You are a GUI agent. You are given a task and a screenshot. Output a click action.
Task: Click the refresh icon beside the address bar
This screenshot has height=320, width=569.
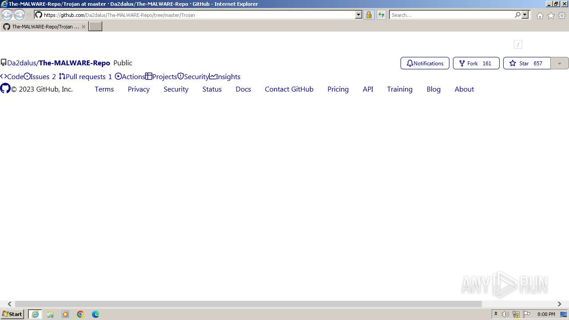[381, 15]
